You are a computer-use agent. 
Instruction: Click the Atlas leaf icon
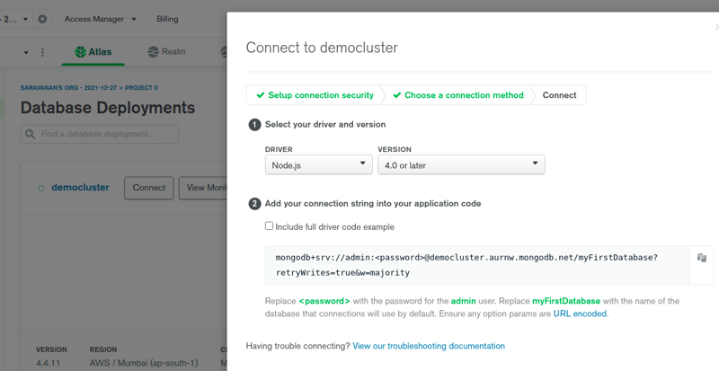(81, 52)
